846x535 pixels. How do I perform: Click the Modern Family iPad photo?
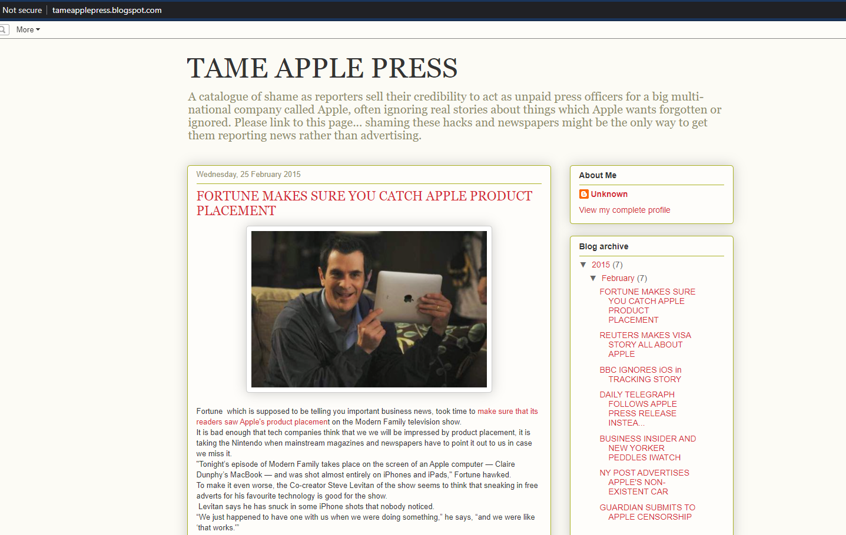click(369, 309)
